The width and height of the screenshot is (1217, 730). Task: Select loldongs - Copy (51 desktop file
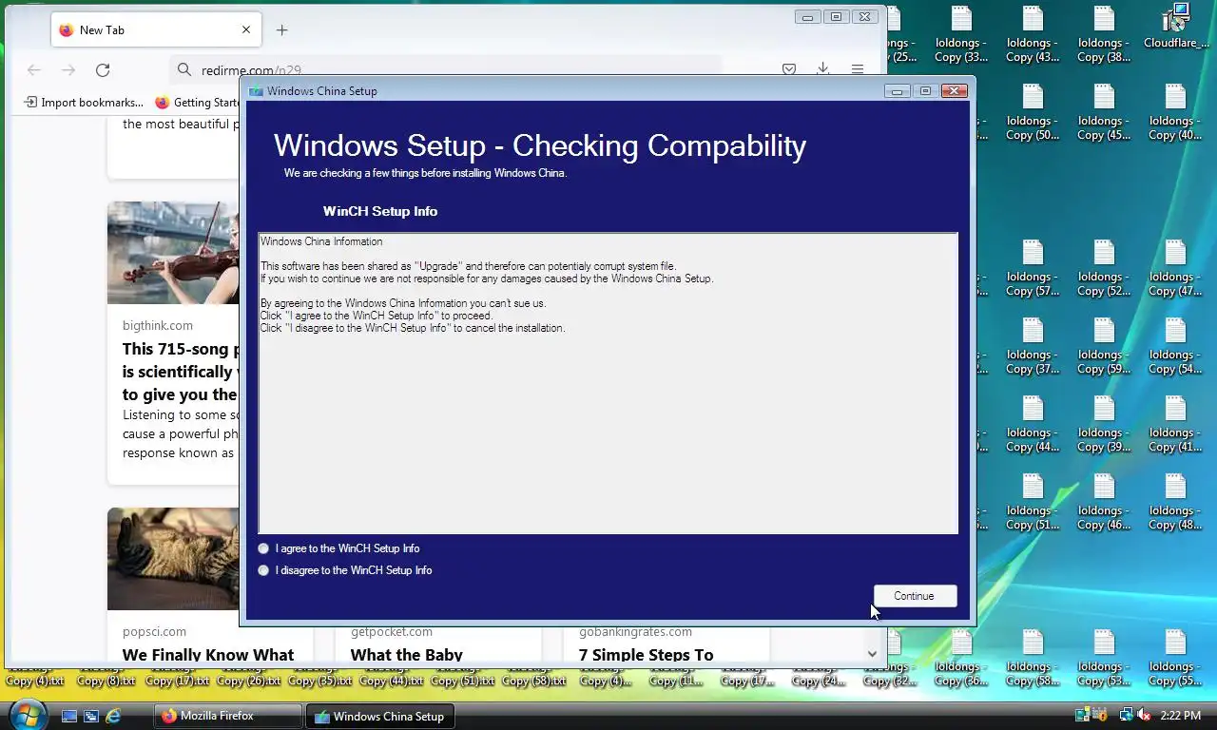1033,502
